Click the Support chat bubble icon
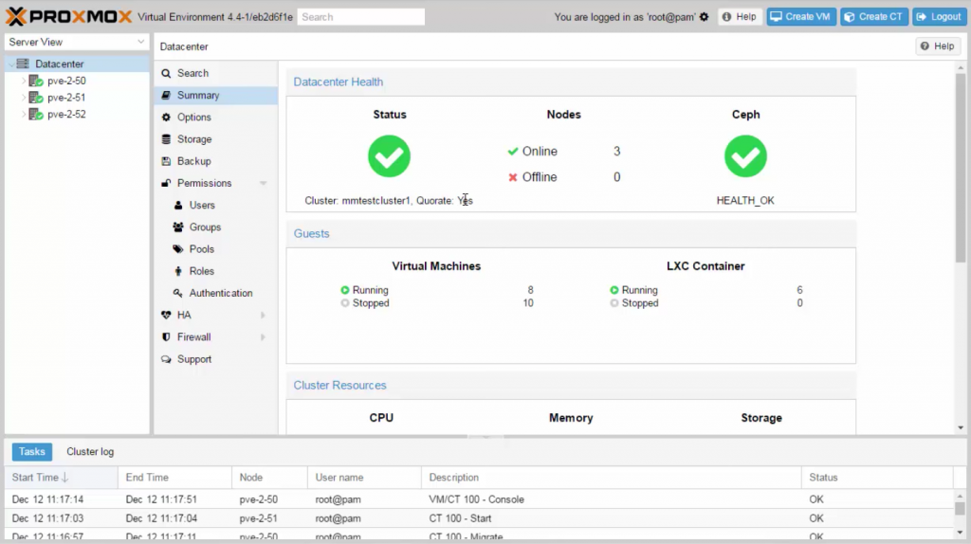Image resolution: width=971 pixels, height=544 pixels. [x=167, y=359]
